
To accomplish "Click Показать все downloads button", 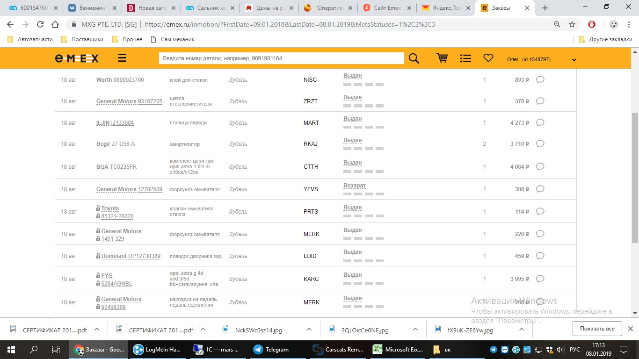I will (x=597, y=329).
